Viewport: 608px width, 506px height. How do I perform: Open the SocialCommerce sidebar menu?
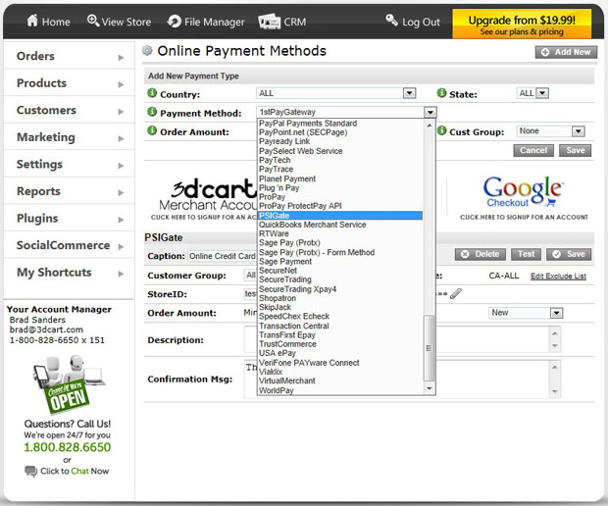click(70, 246)
